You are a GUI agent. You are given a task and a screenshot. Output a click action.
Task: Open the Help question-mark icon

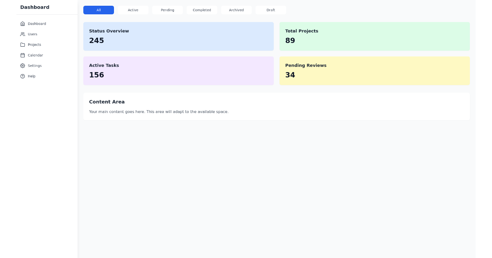pos(23,76)
